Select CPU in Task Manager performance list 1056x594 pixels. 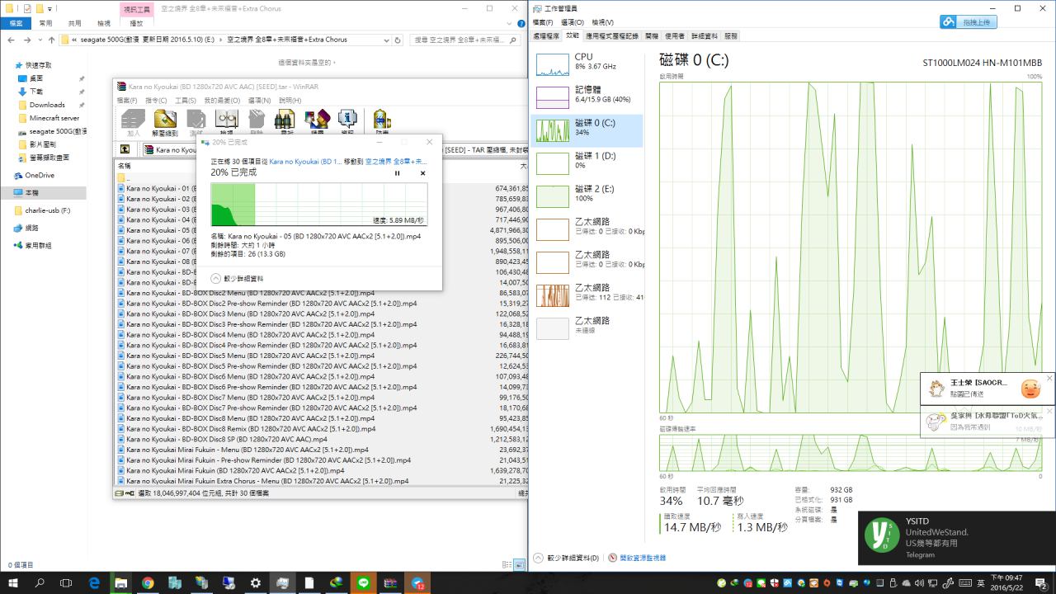click(x=587, y=64)
